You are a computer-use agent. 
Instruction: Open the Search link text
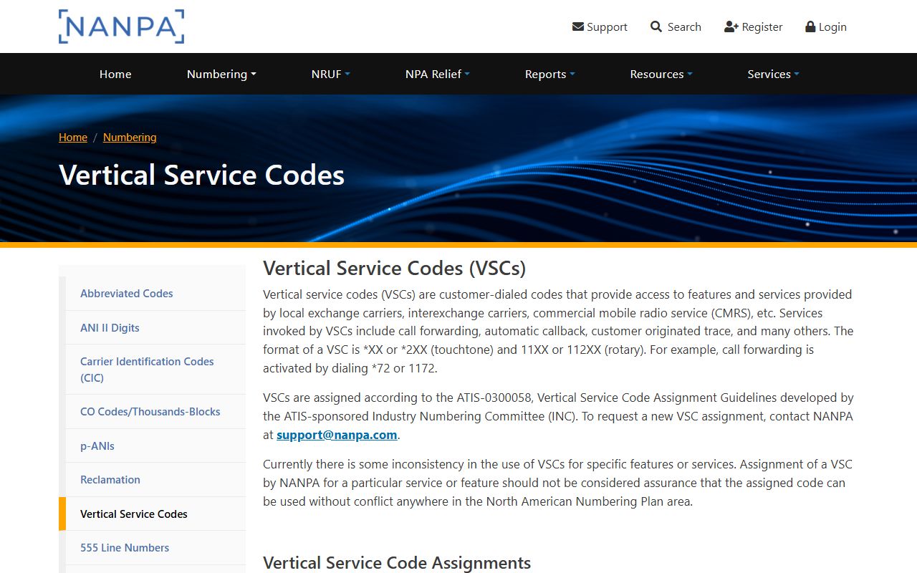pos(684,27)
